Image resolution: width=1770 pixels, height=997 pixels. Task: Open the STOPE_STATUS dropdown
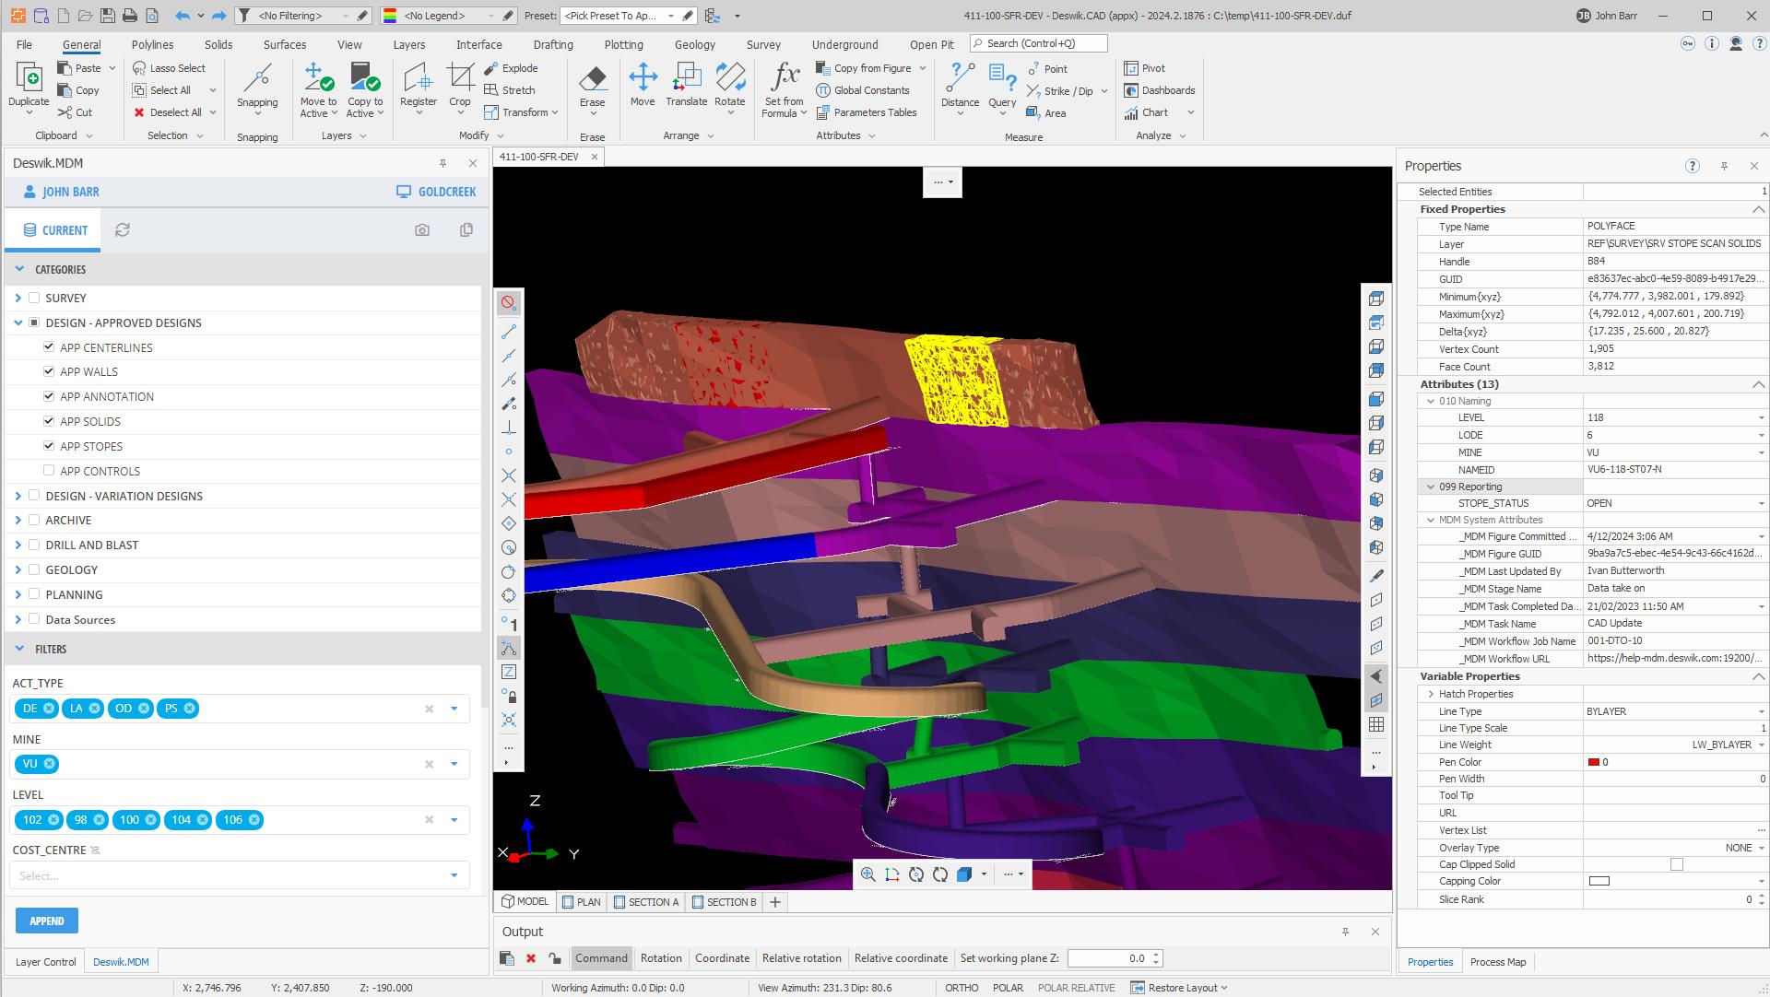point(1760,503)
